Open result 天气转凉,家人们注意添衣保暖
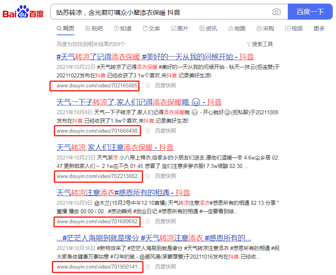 click(x=115, y=148)
